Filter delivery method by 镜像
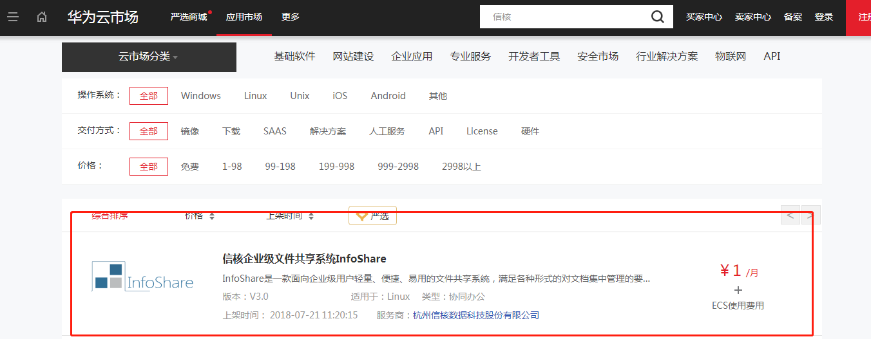The height and width of the screenshot is (339, 871). click(x=190, y=131)
